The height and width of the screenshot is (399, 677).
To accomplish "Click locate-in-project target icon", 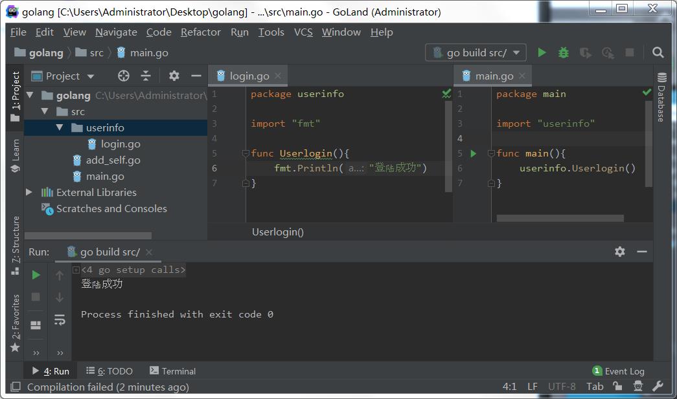I will [124, 76].
